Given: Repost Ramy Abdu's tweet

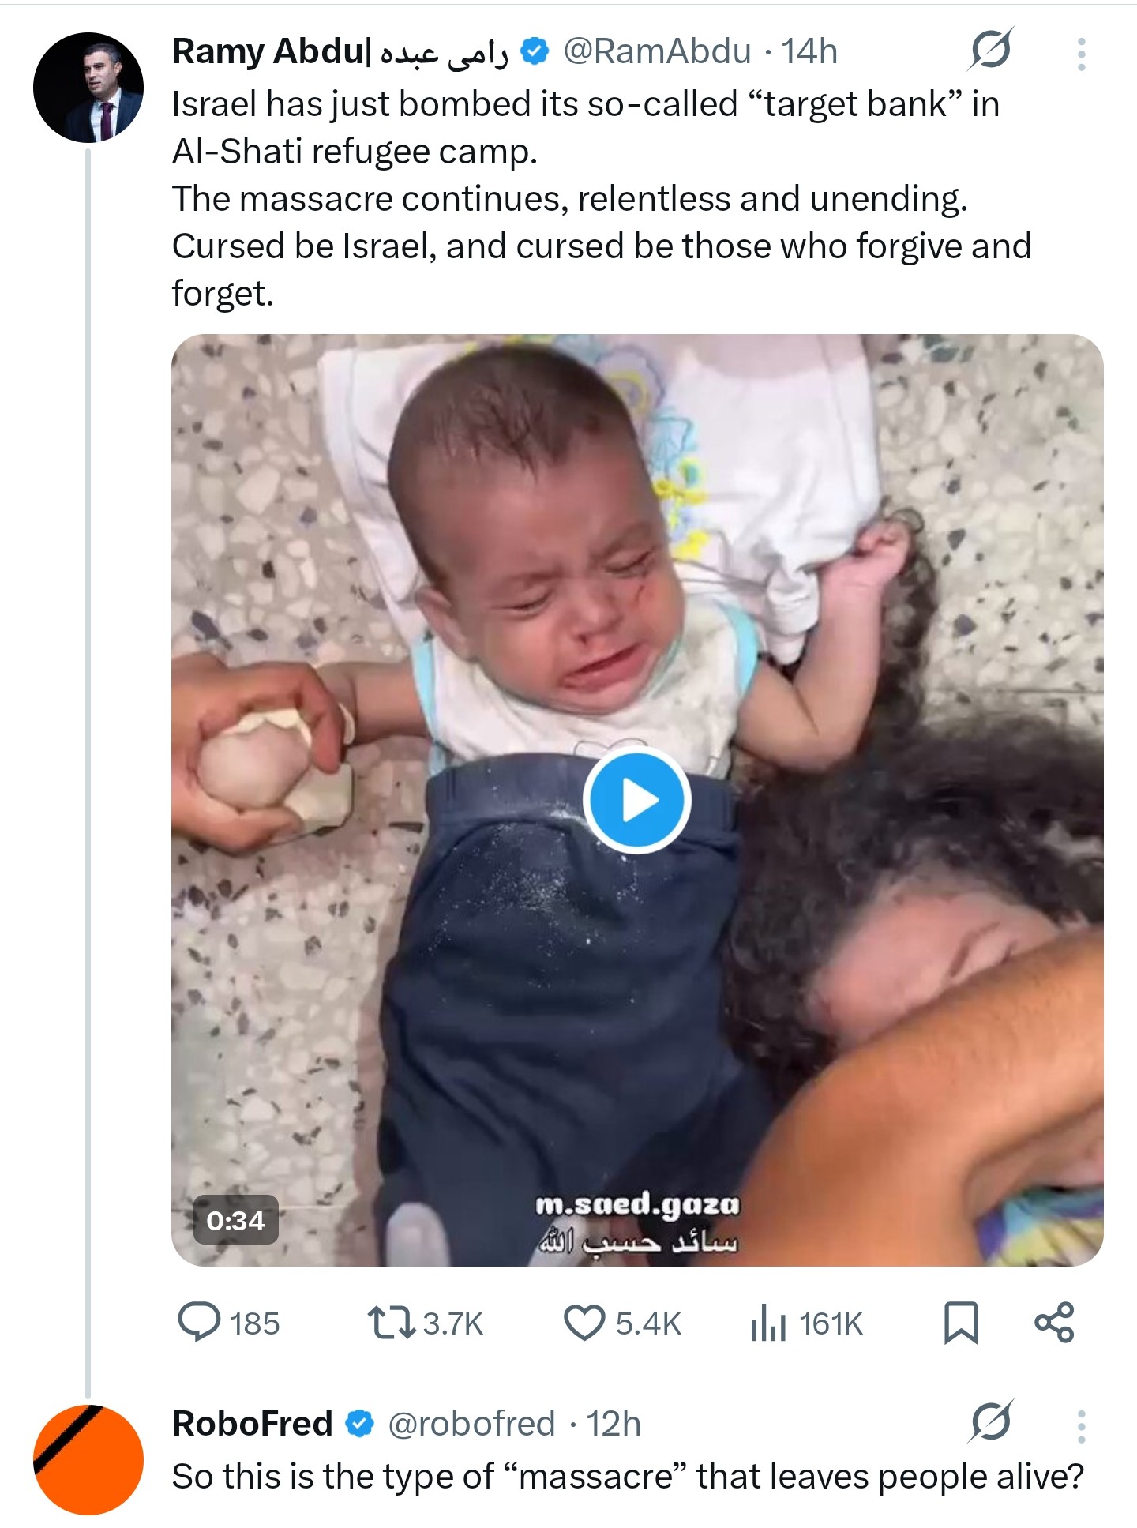Looking at the screenshot, I should 426,1323.
